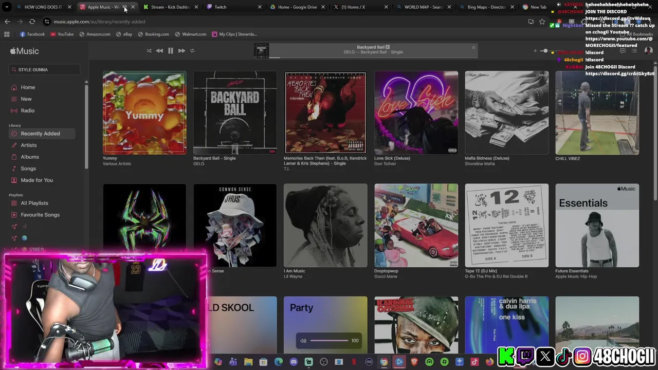Pause the Backyard Ball song

[x=171, y=51]
